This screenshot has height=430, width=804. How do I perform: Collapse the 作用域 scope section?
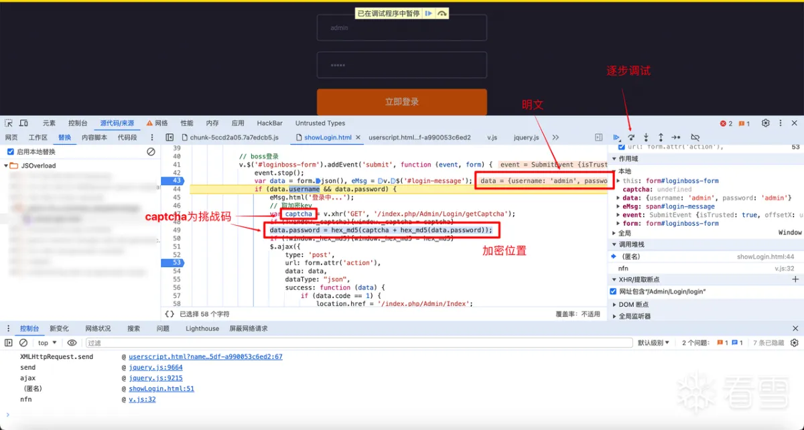(613, 159)
